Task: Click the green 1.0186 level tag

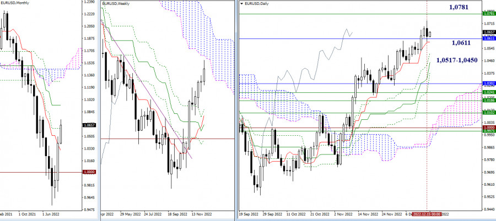Action: [489, 100]
